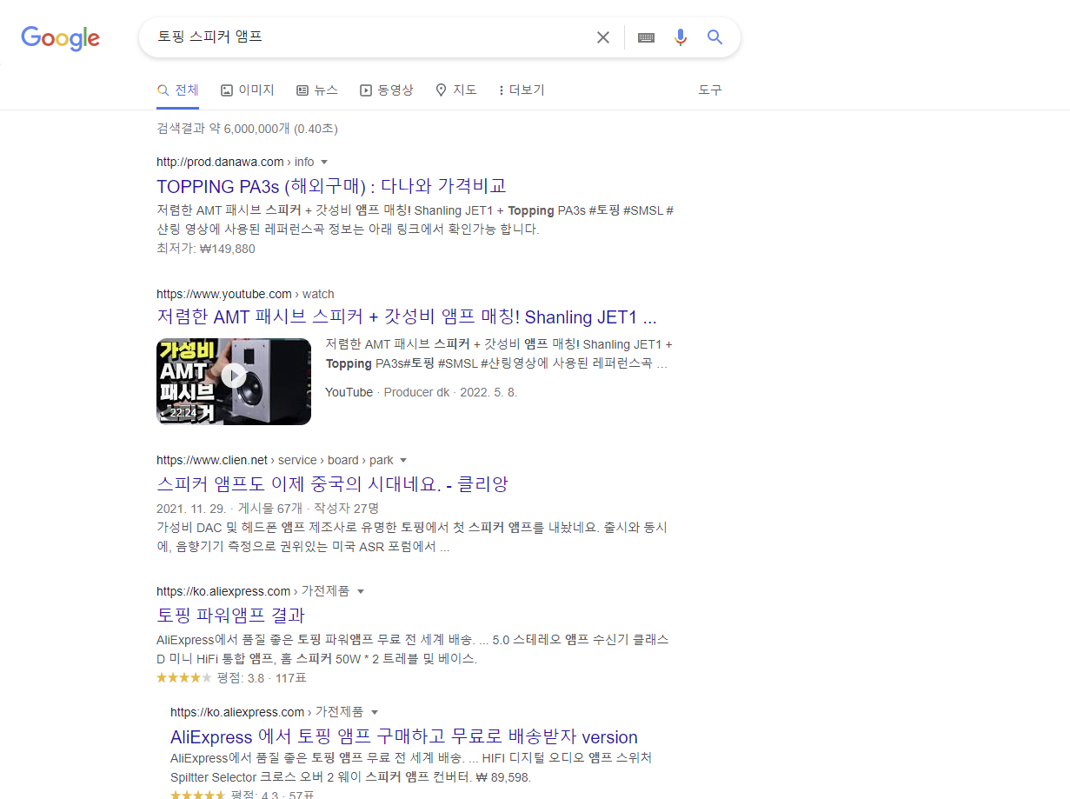Viewport: 1070px width, 799px height.
Task: Switch to the 이미지 tab
Action: coord(248,90)
